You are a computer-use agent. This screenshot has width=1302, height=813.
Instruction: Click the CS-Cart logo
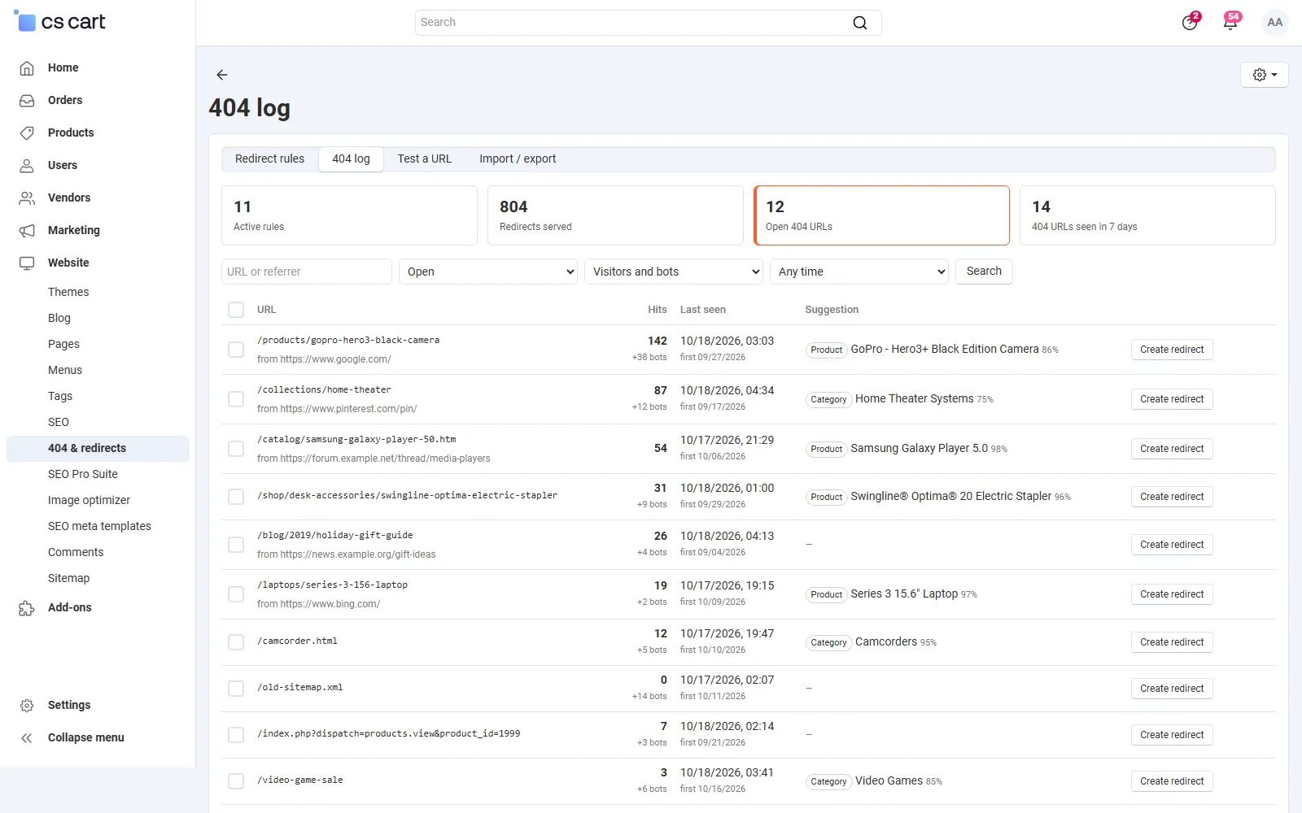pyautogui.click(x=60, y=22)
